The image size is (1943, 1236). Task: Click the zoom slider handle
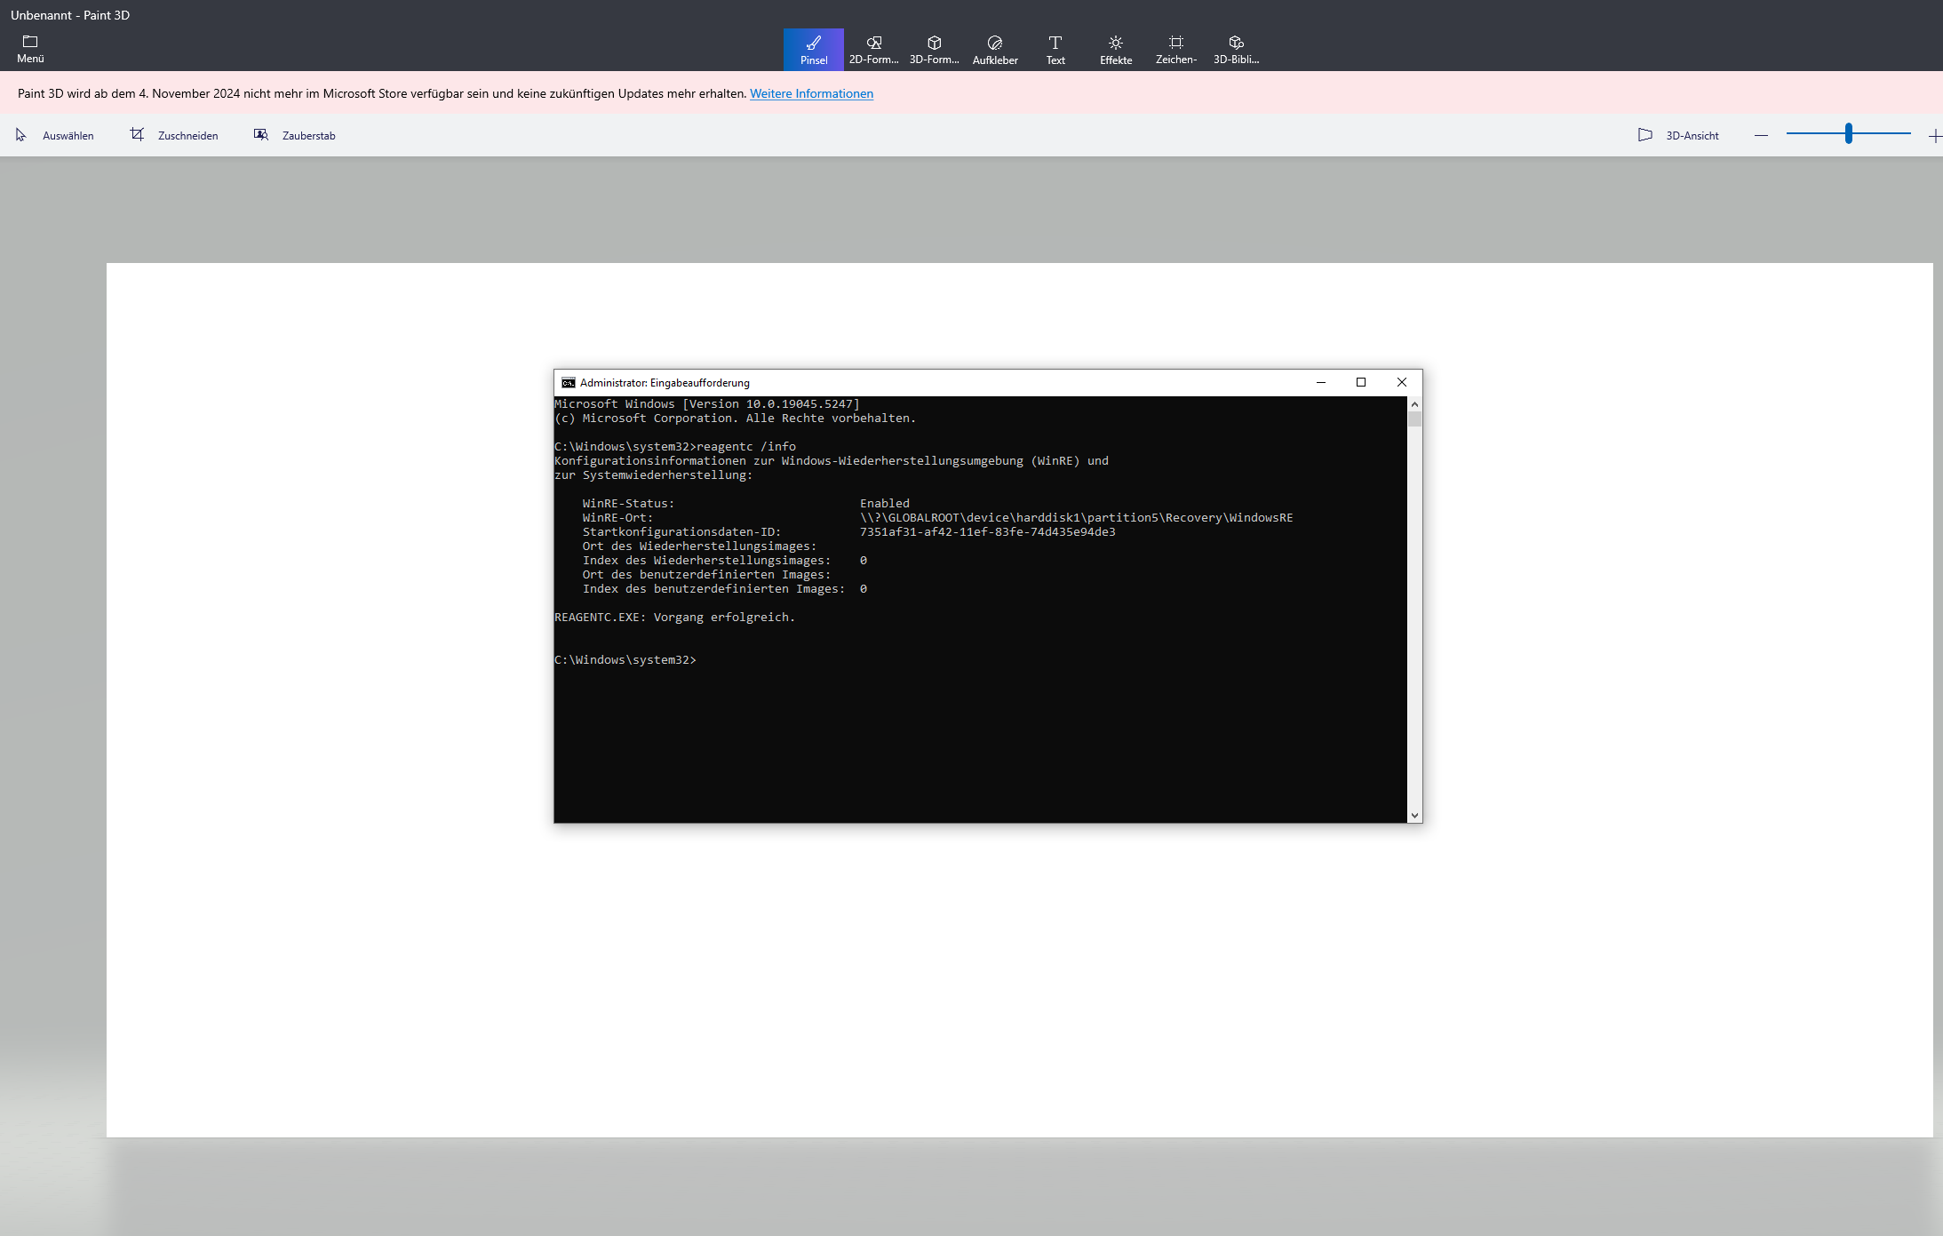pos(1848,134)
